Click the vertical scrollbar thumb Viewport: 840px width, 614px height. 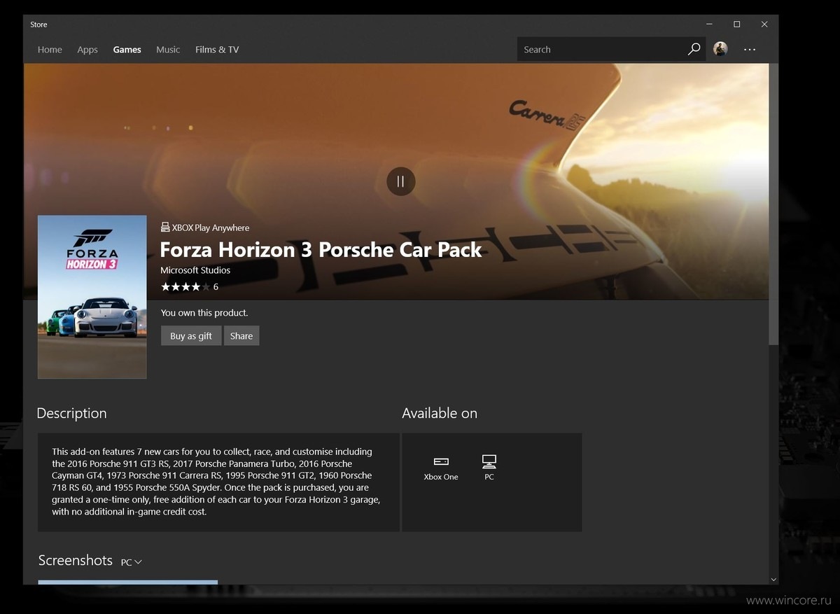pyautogui.click(x=773, y=203)
